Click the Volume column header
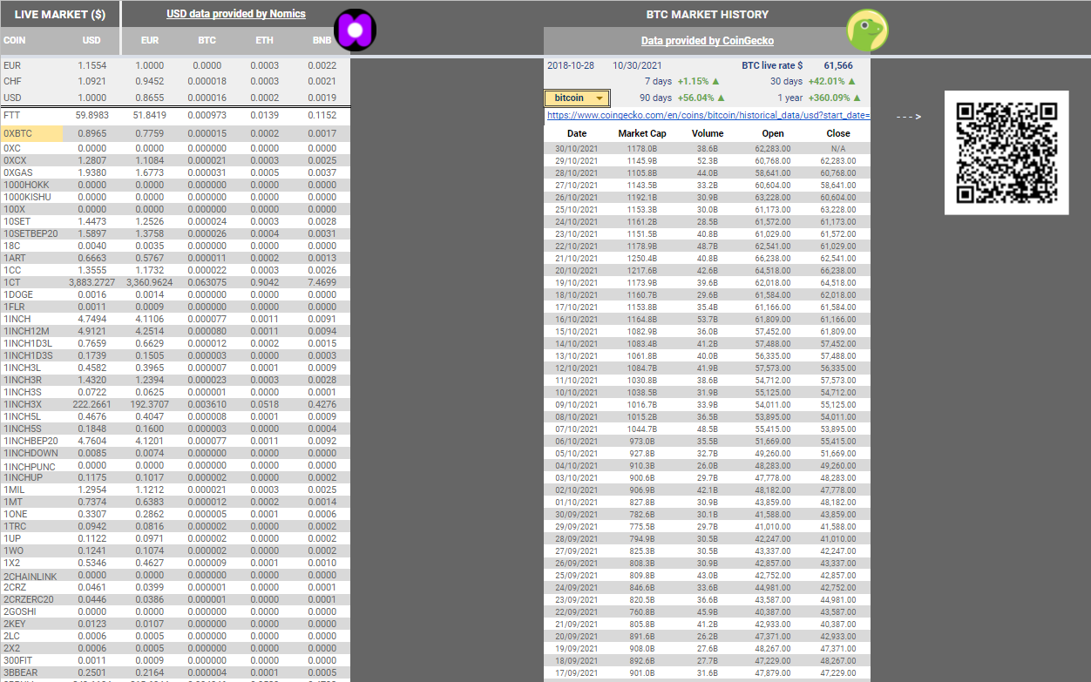The image size is (1091, 682). point(708,133)
